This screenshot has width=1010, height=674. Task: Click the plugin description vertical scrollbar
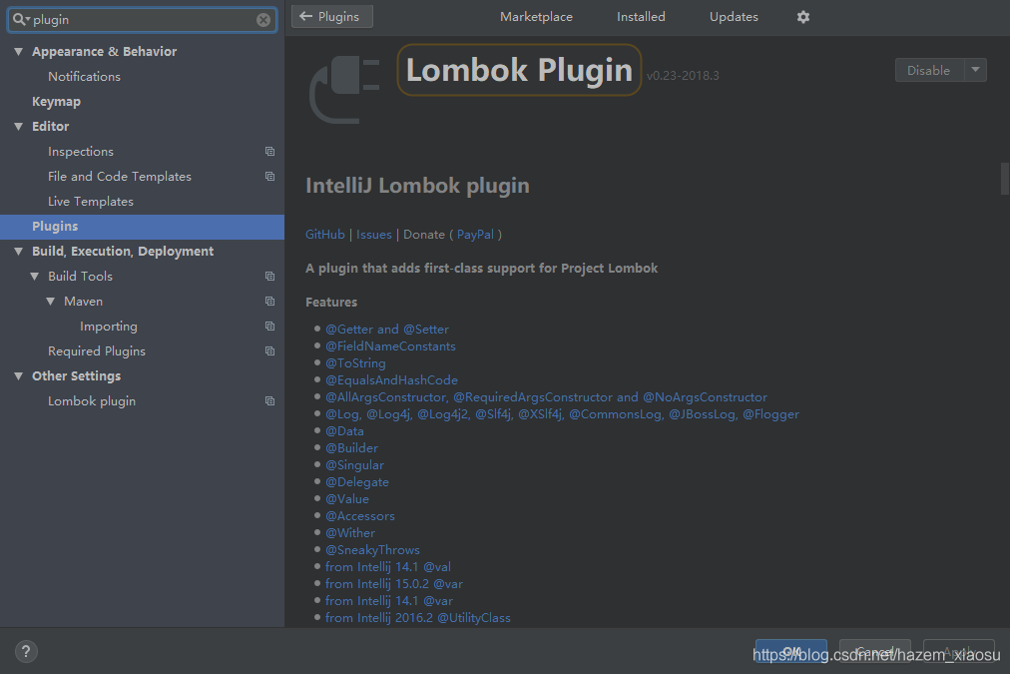[x=1004, y=179]
